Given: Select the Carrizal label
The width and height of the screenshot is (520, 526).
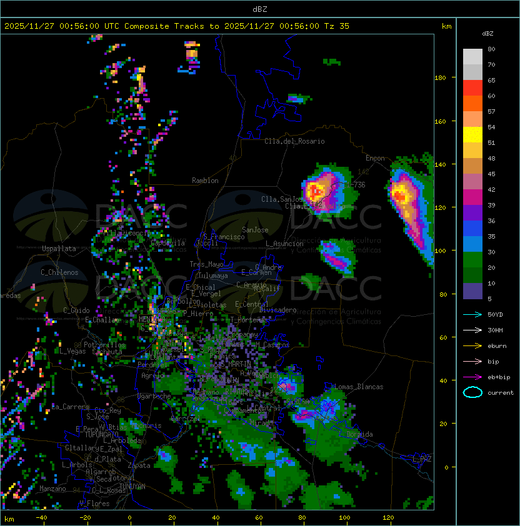Looking at the screenshot, I should (185, 419).
